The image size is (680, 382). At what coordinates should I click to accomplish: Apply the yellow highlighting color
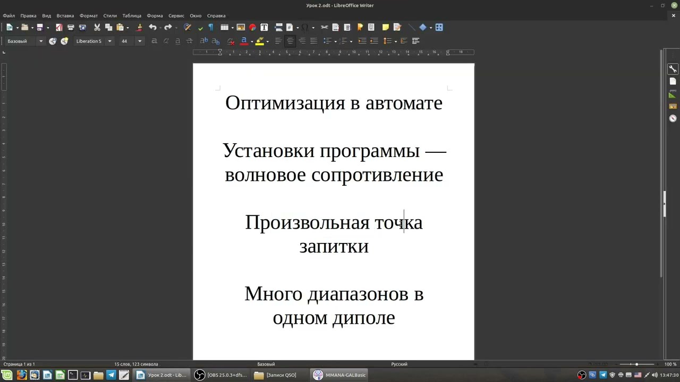(x=260, y=41)
